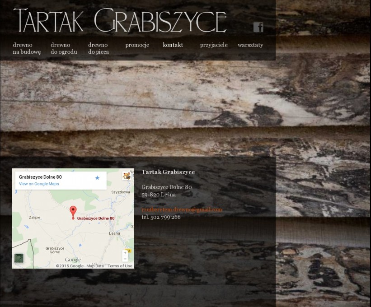Open 'drewno do pieca' section
Image resolution: width=371 pixels, height=307 pixels.
tap(99, 48)
